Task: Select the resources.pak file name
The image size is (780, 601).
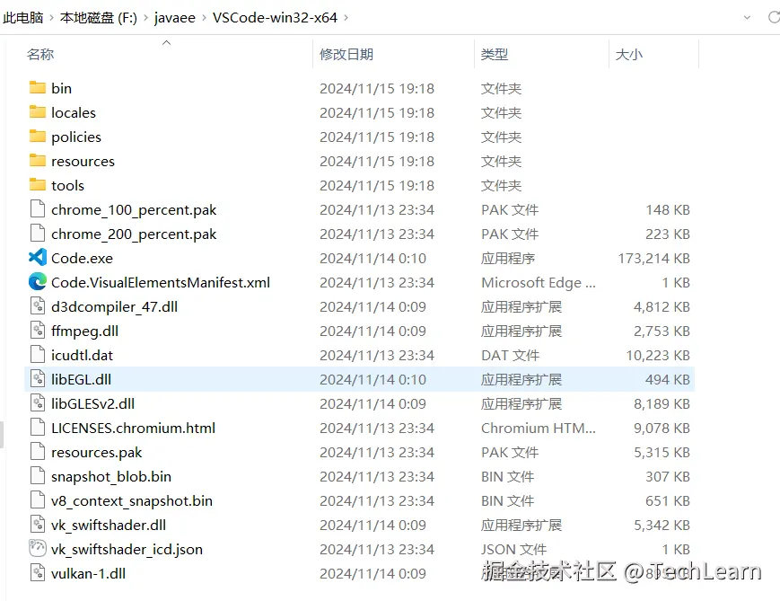Action: click(97, 452)
